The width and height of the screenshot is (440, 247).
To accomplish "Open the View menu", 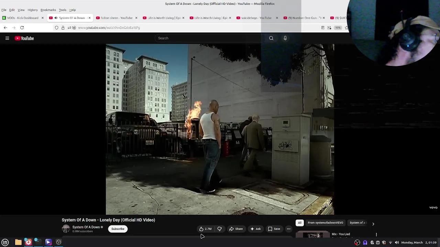I will (x=21, y=10).
